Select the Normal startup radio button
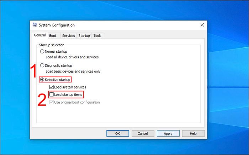249x155 pixels. coord(42,51)
